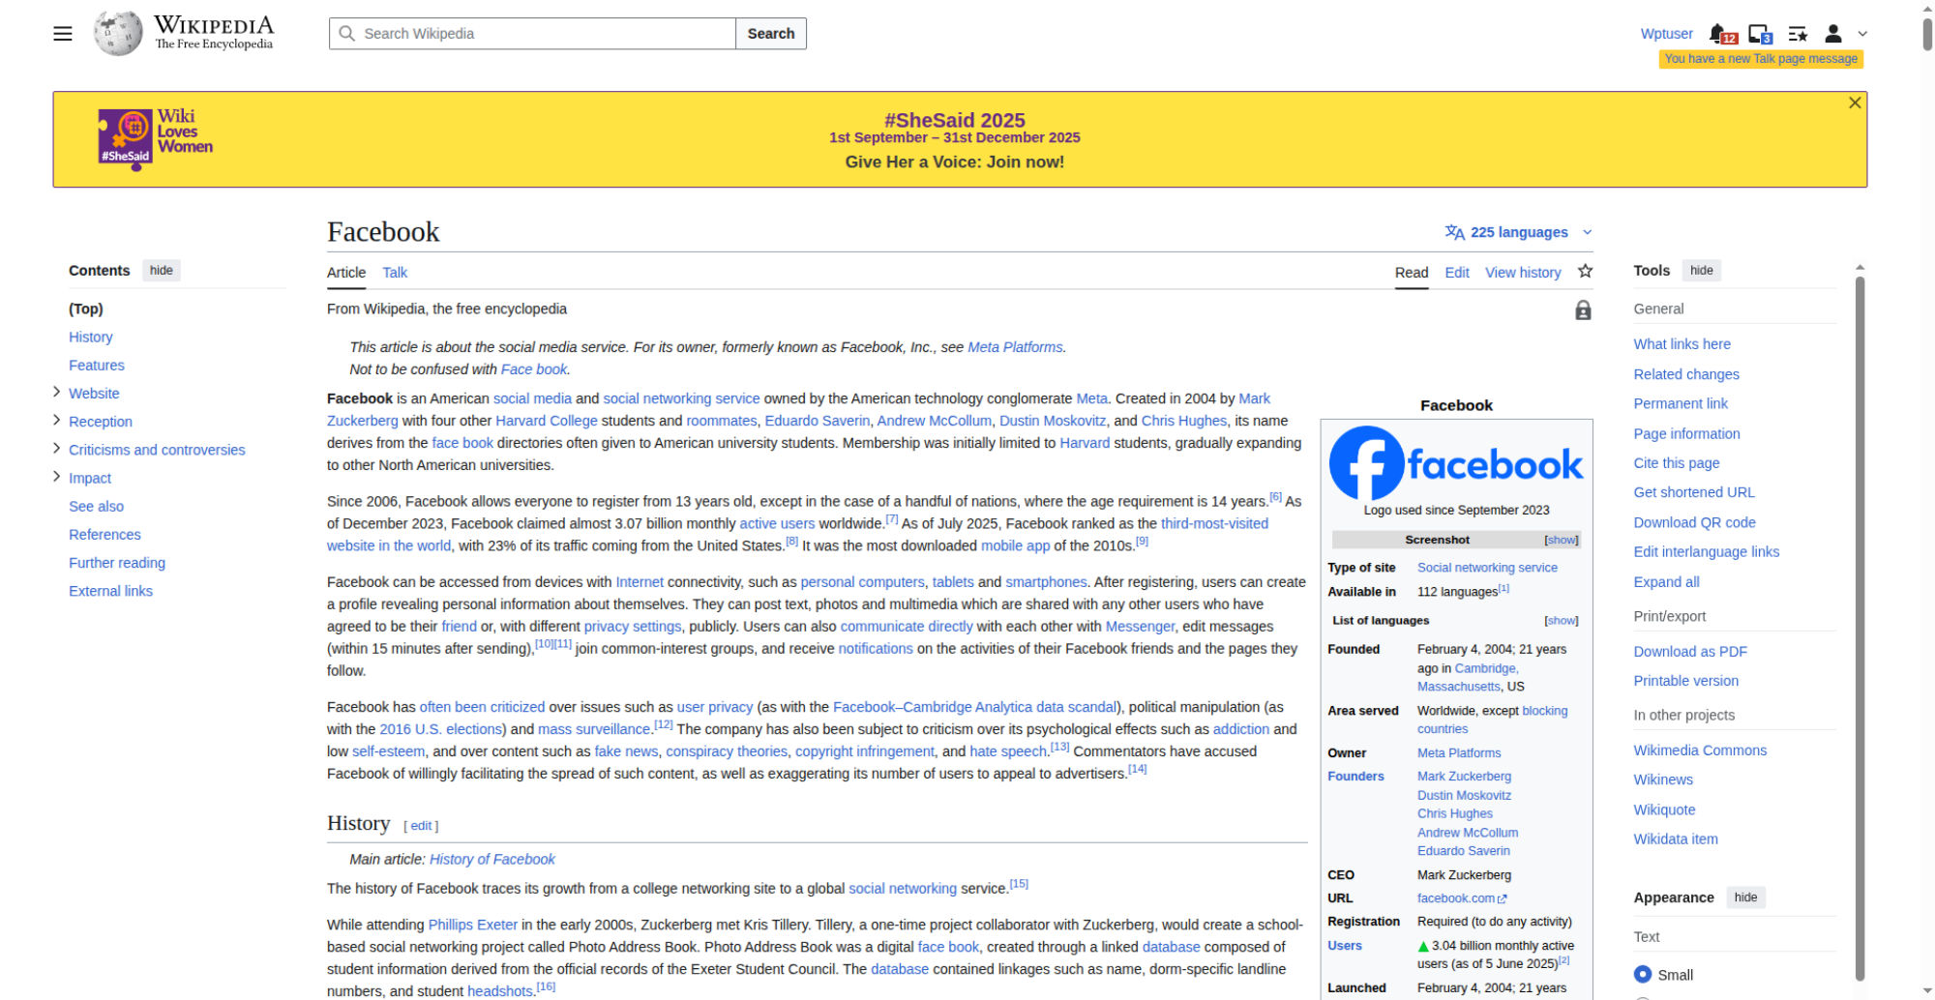
Task: Click the user account icon
Action: [1832, 34]
